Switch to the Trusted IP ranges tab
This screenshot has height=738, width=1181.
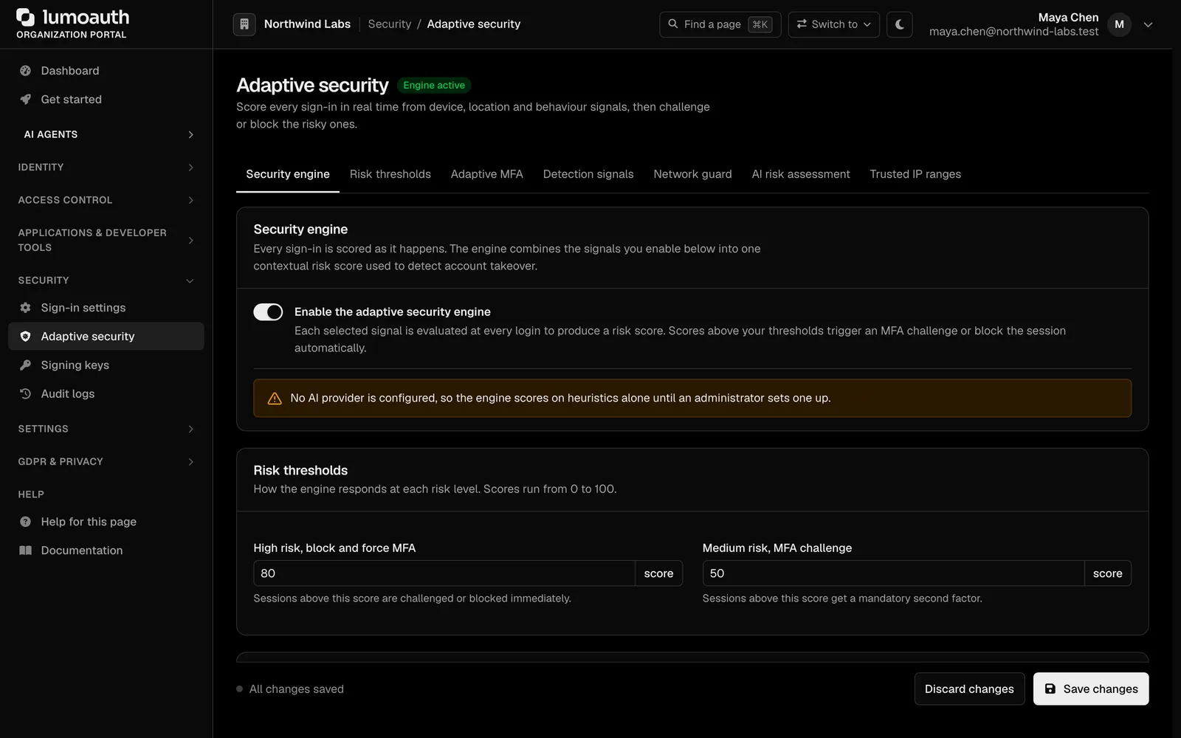(x=915, y=174)
